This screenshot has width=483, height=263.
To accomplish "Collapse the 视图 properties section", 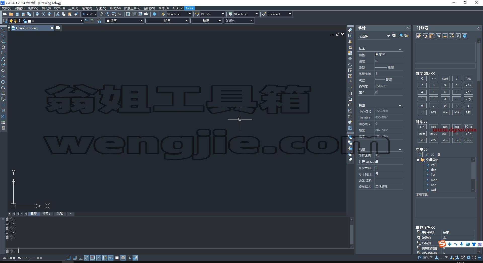I will click(400, 106).
